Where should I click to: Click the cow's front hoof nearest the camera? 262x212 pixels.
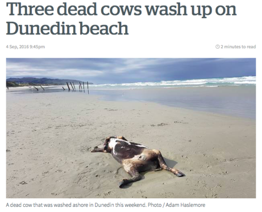pos(122,184)
